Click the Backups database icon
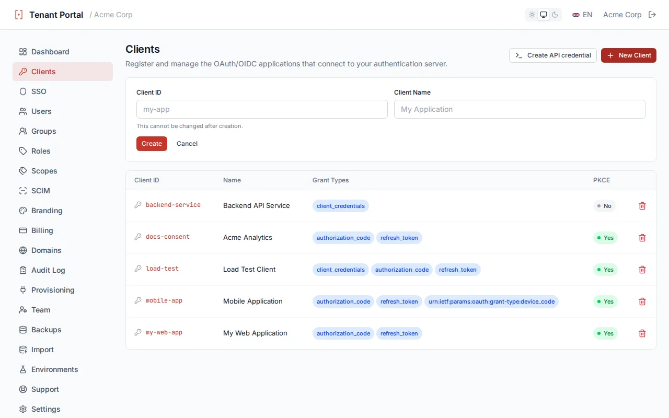Screen dimensions: 669x418 23,330
